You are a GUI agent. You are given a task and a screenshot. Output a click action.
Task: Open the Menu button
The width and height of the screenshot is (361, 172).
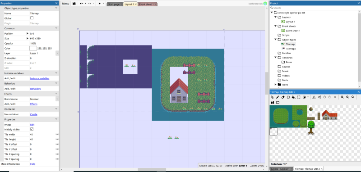click(x=65, y=4)
